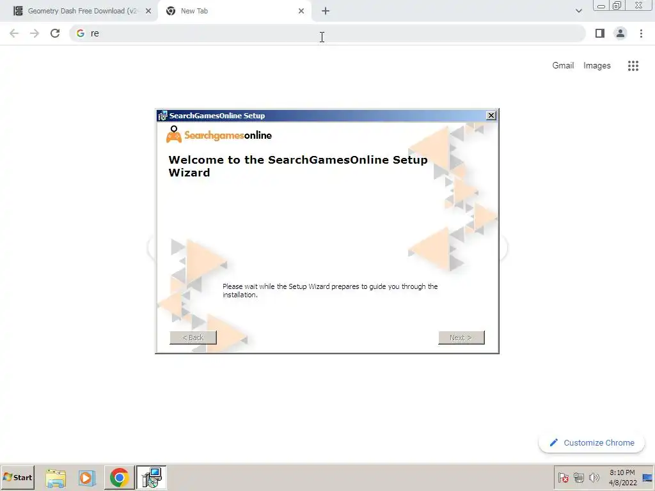The width and height of the screenshot is (655, 491).
Task: Close the SearchGamesOnline Setup dialog
Action: (x=491, y=115)
